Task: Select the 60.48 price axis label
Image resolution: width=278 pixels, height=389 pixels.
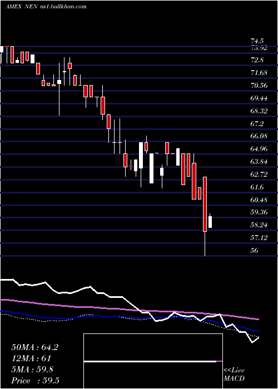Action: click(259, 200)
